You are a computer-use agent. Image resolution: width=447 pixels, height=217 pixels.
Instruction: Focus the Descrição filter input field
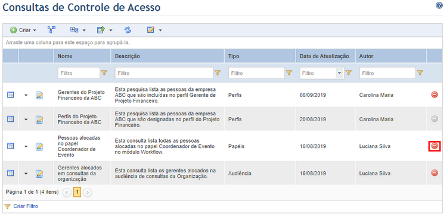164,73
